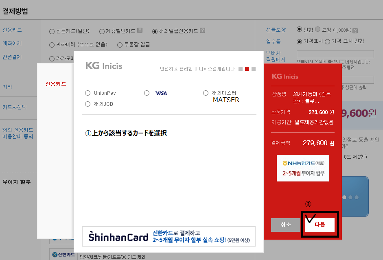The height and width of the screenshot is (260, 383).
Task: Click 해외 신용카드 이용안내 동의 label
Action: point(18,133)
